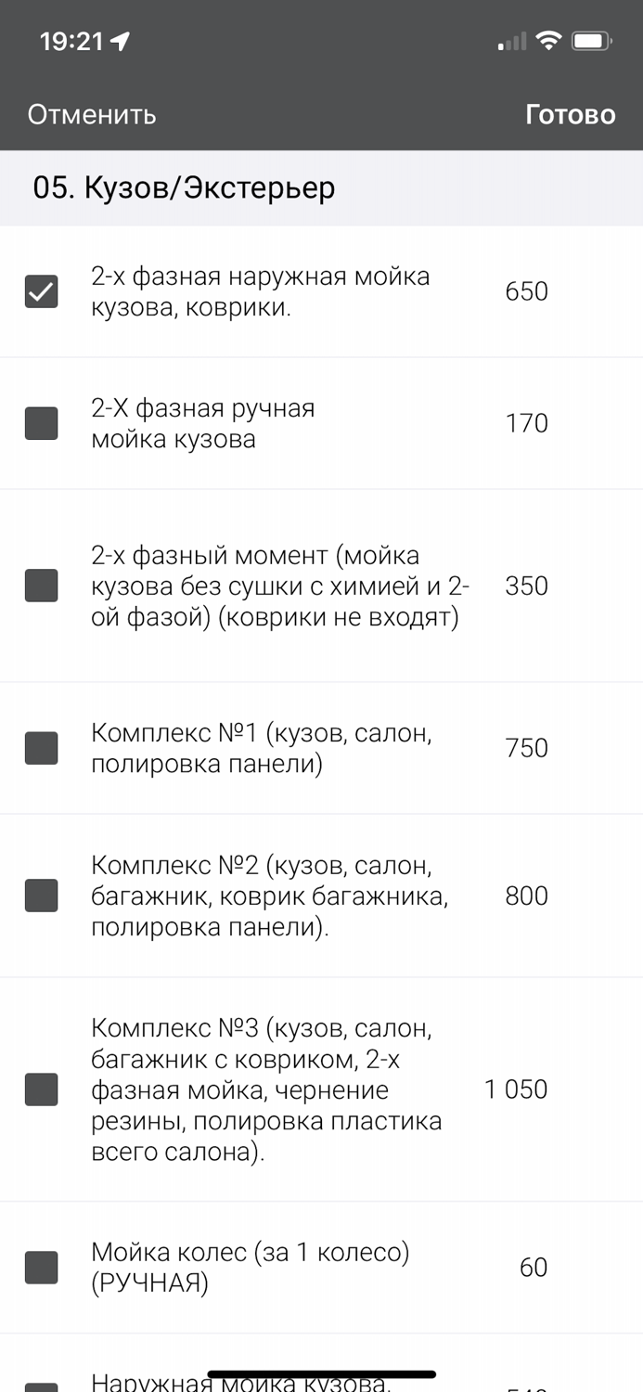Check Наружная мойка кузова at bottom
Screen dimensions: 643x1392
tap(41, 1385)
